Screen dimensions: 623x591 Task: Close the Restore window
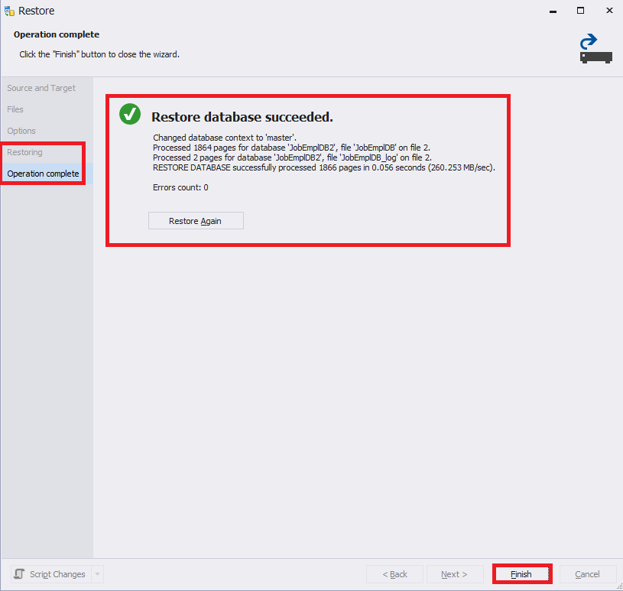[x=609, y=11]
